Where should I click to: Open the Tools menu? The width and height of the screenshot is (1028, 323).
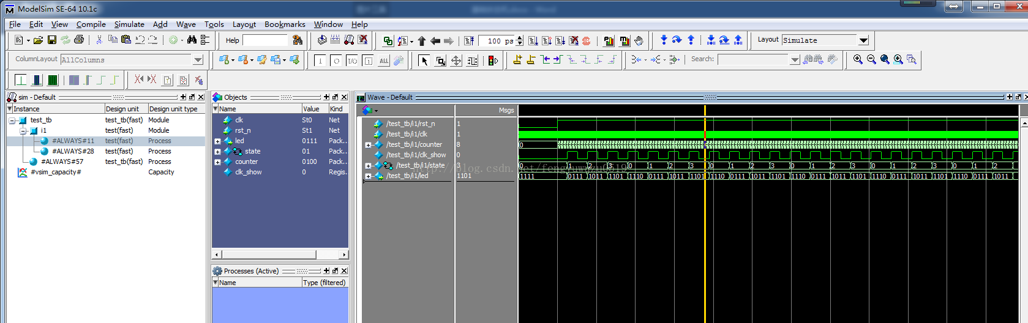click(x=214, y=24)
